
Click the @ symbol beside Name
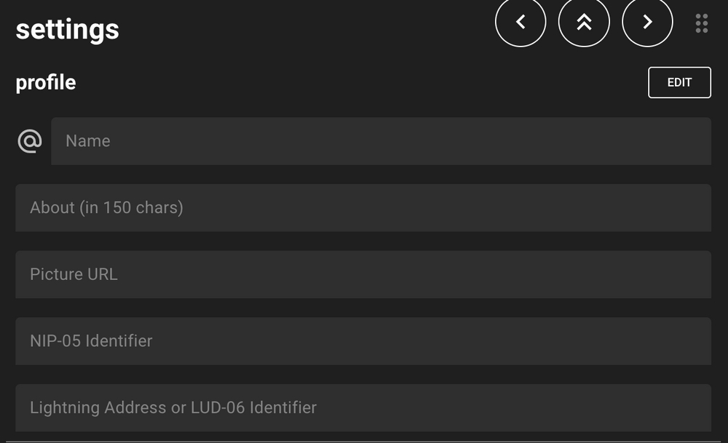click(x=30, y=141)
